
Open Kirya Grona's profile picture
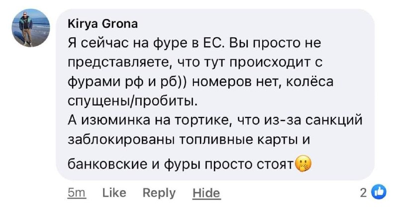(x=29, y=29)
